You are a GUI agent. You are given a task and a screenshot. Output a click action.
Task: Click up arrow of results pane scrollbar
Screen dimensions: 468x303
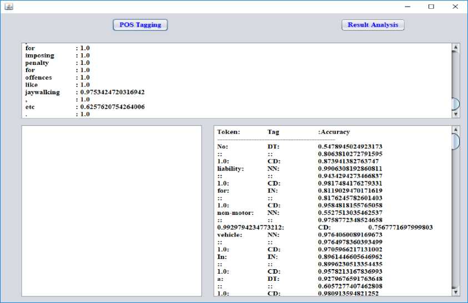pyautogui.click(x=456, y=130)
